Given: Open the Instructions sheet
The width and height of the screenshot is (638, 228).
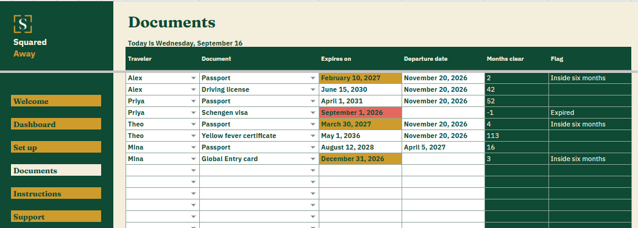Looking at the screenshot, I should pos(56,193).
